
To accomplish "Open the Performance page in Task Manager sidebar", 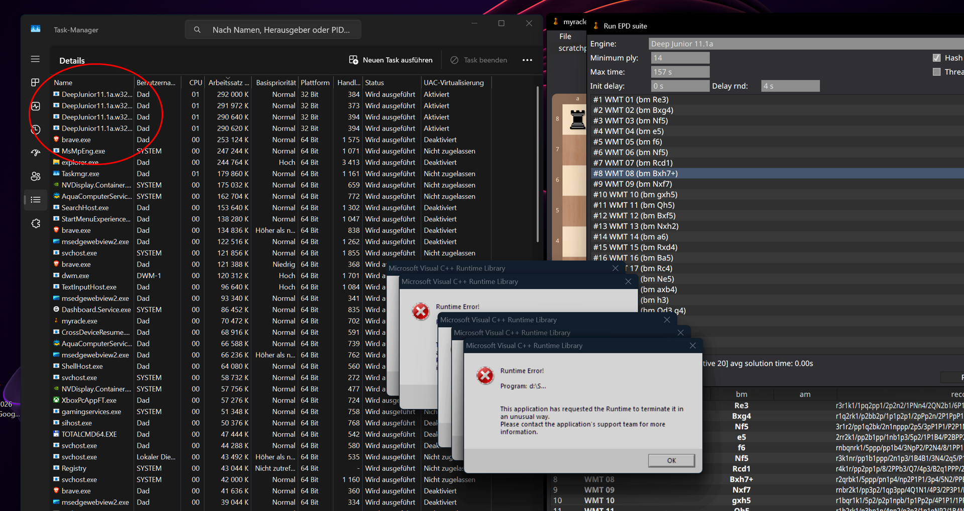I will click(35, 106).
